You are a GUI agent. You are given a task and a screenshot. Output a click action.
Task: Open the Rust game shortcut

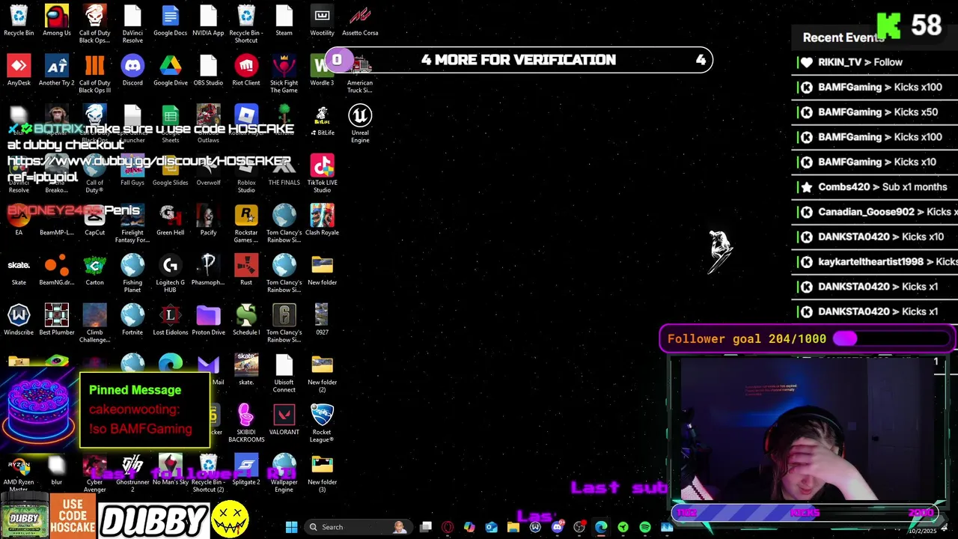pos(246,269)
